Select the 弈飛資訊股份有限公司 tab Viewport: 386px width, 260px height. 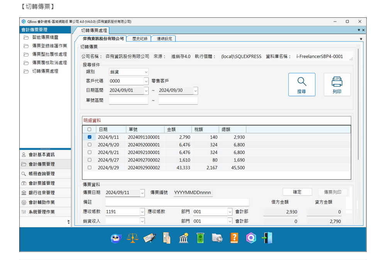[103, 39]
